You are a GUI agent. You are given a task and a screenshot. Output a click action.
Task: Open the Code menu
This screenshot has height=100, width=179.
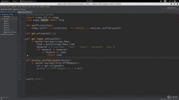point(19,7)
